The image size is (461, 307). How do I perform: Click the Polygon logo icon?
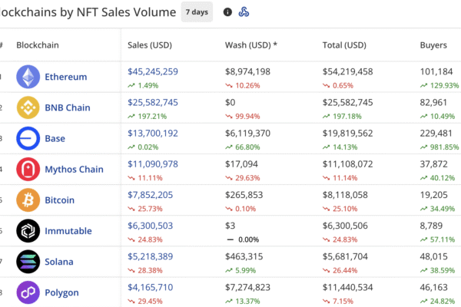28,292
